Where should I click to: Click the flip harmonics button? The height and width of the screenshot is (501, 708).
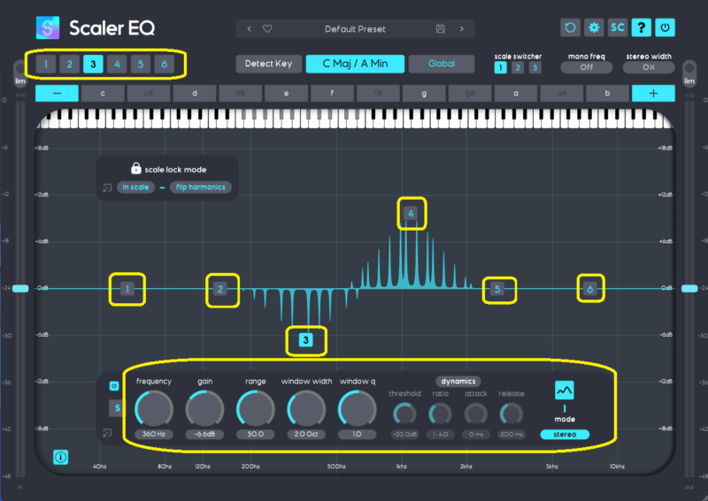coord(201,186)
